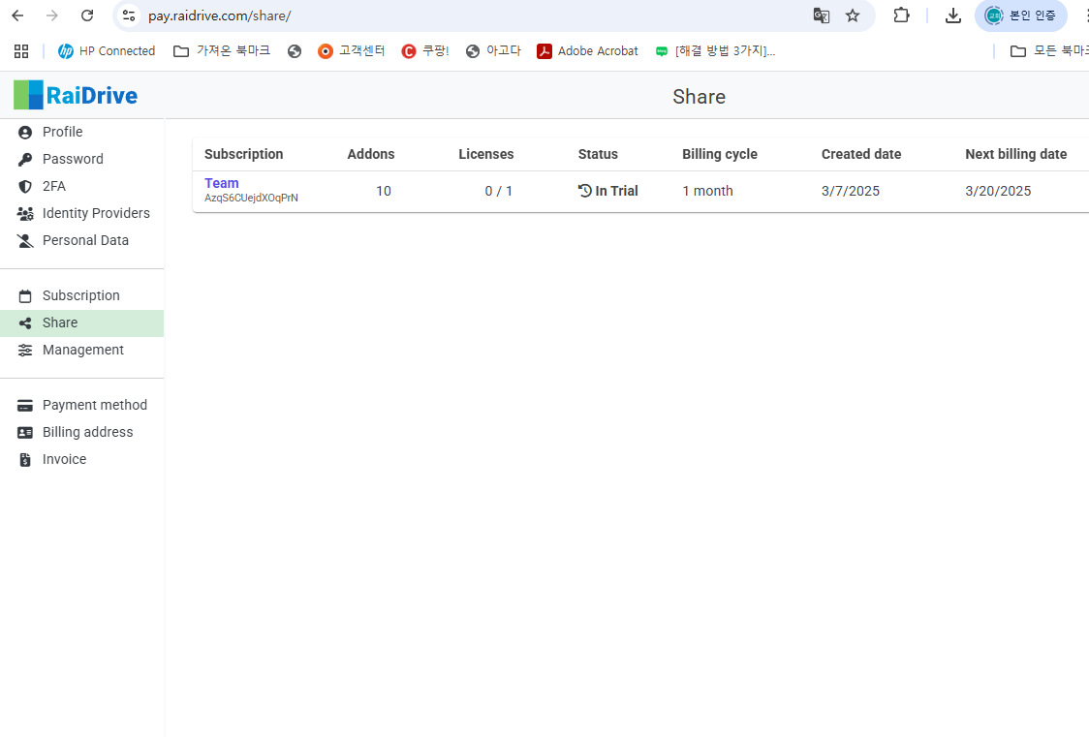The width and height of the screenshot is (1089, 737).
Task: Click the Addons value 10
Action: coord(384,191)
